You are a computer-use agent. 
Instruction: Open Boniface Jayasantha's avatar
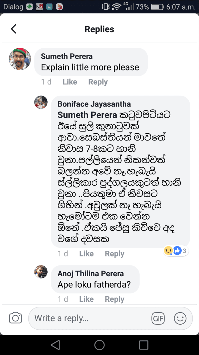41,102
